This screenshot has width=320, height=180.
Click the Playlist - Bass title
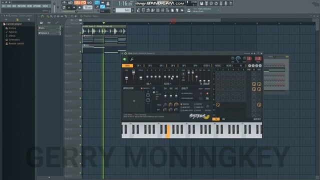coord(90,16)
